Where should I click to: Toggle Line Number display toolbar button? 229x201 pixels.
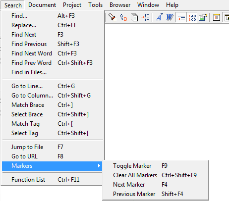[x=192, y=17]
